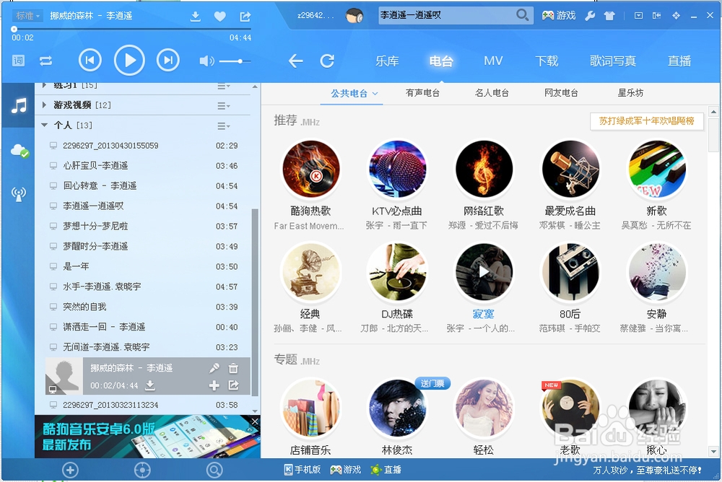Switch to the 乐库 tab
722x482 pixels.
click(x=387, y=61)
